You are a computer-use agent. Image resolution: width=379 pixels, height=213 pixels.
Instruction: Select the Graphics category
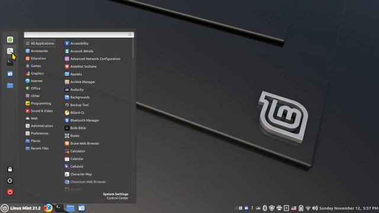pos(34,73)
